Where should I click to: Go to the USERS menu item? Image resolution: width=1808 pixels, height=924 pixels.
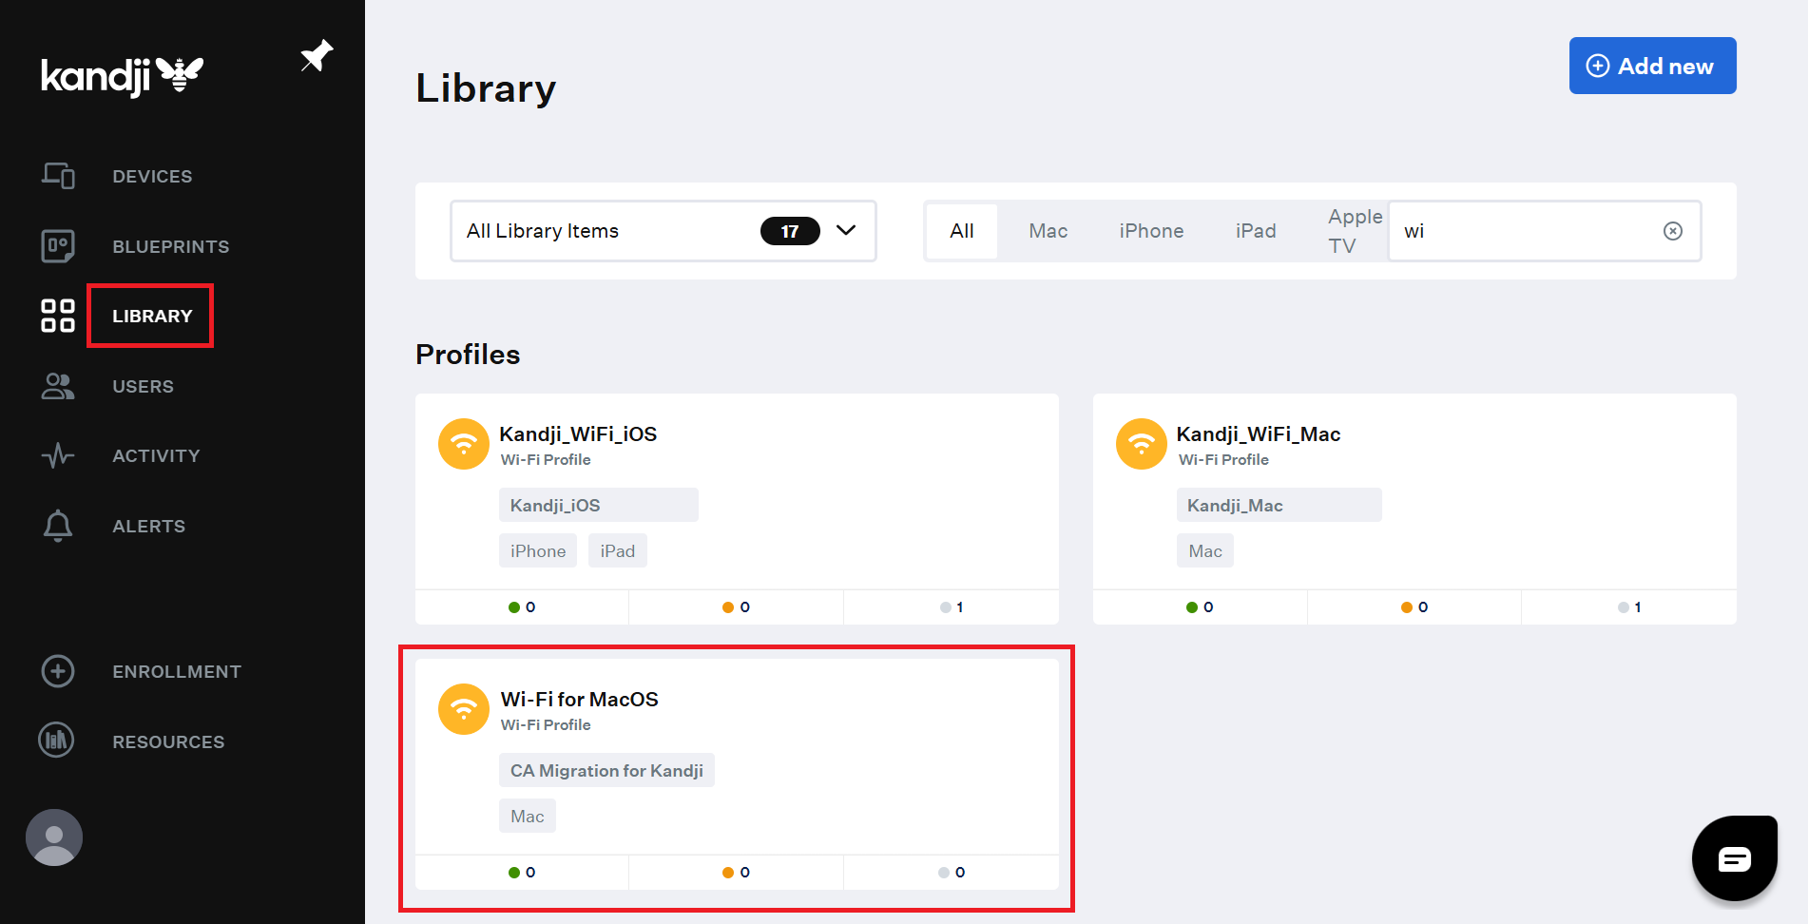click(144, 386)
